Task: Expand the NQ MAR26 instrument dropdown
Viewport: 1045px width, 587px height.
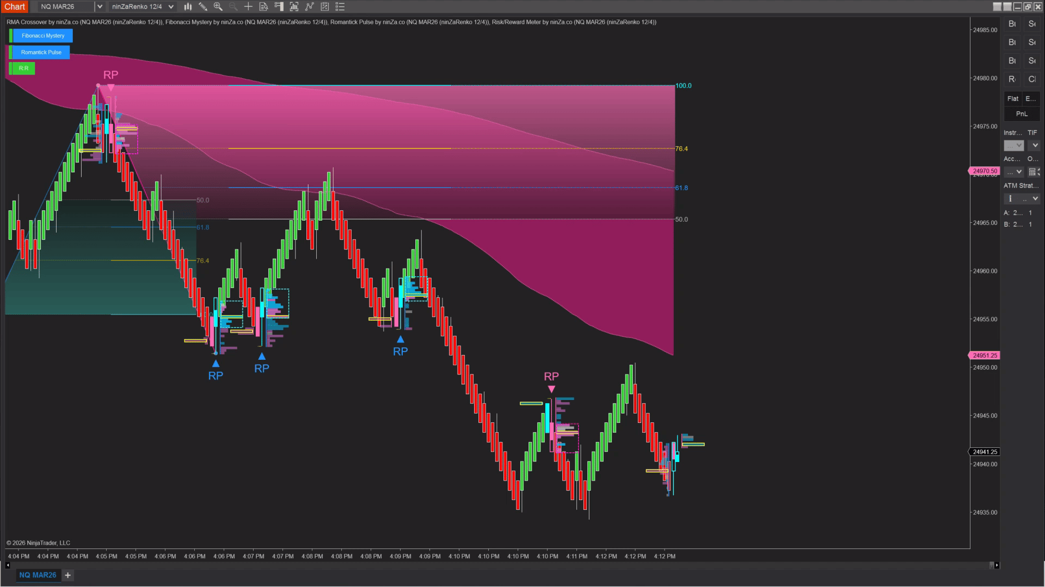Action: click(x=99, y=7)
